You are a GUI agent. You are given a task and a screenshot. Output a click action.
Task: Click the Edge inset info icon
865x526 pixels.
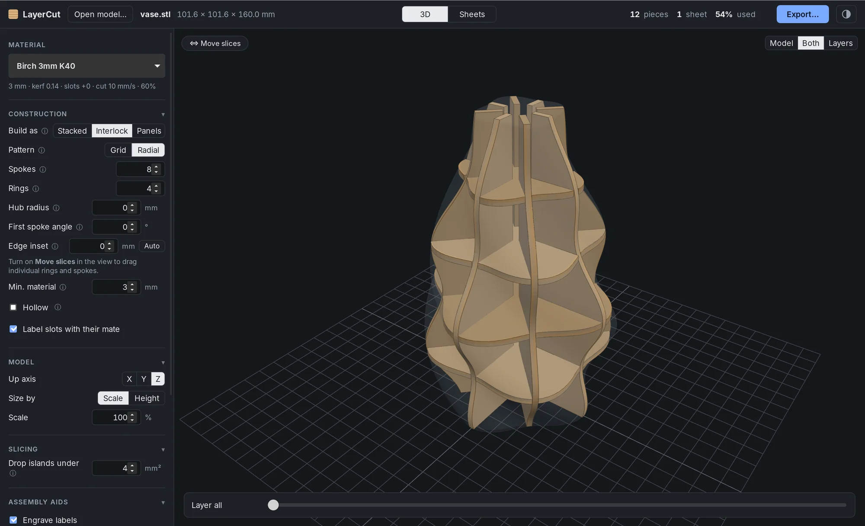[x=55, y=246]
